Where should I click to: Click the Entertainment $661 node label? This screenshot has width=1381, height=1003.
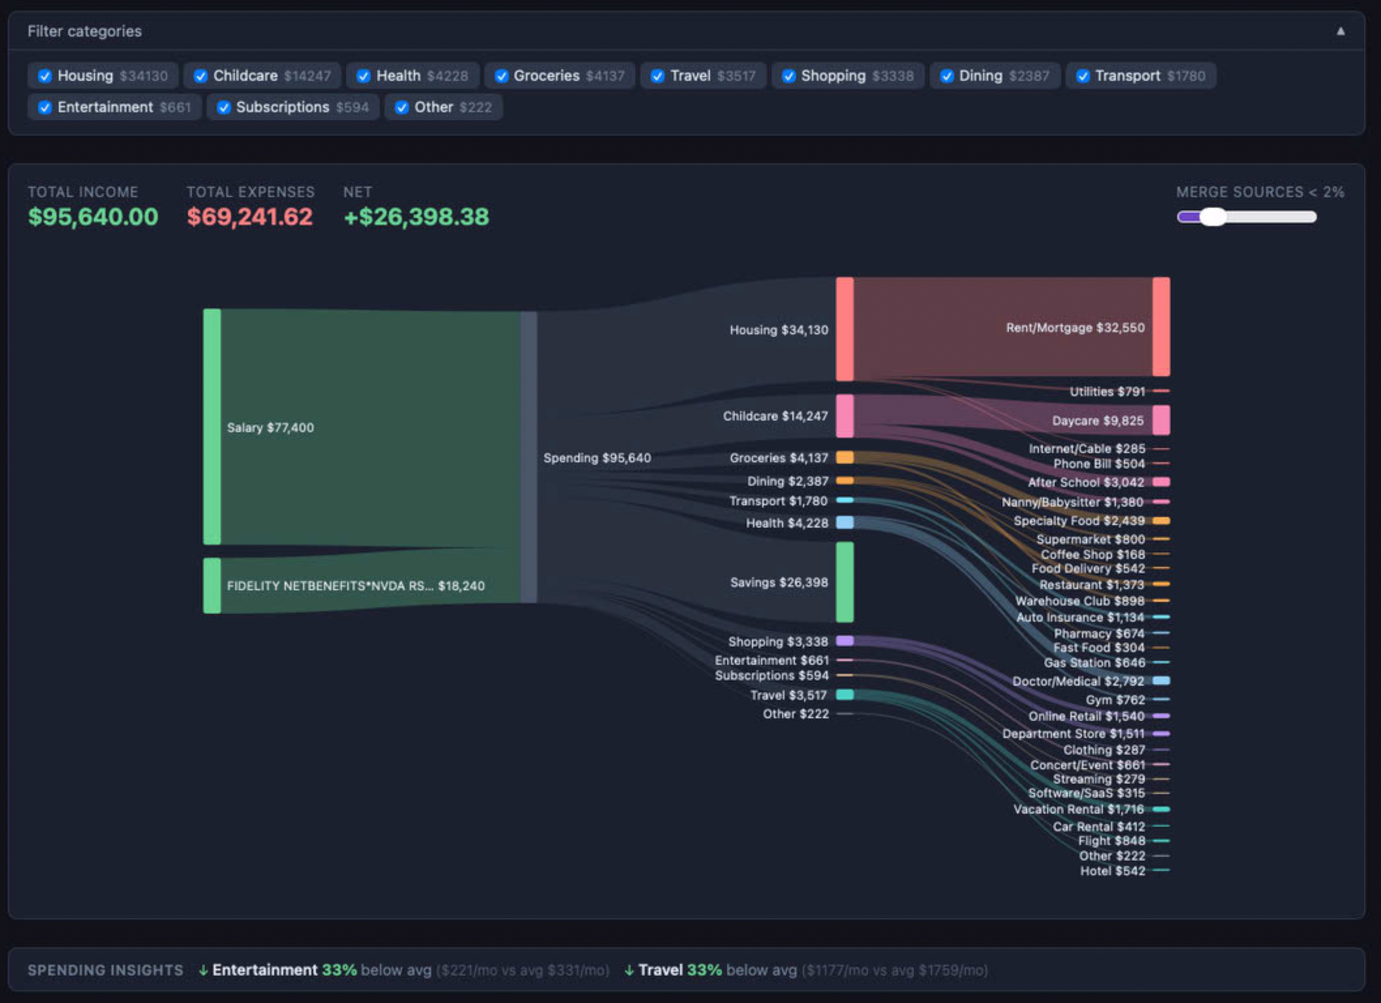(x=771, y=660)
